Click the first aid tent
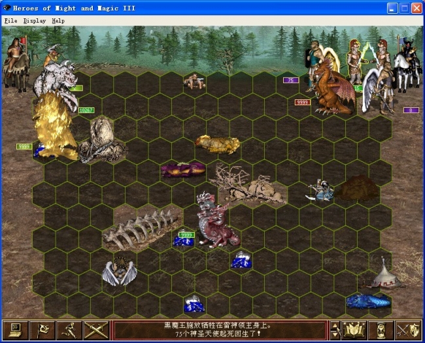The height and width of the screenshot is (343, 425). 384,274
